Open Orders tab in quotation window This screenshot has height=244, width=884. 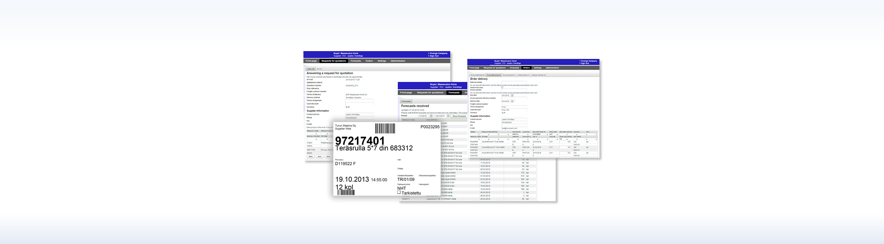tap(369, 61)
